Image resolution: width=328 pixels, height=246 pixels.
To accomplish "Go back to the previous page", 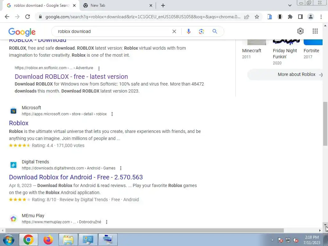I will pyautogui.click(x=7, y=17).
